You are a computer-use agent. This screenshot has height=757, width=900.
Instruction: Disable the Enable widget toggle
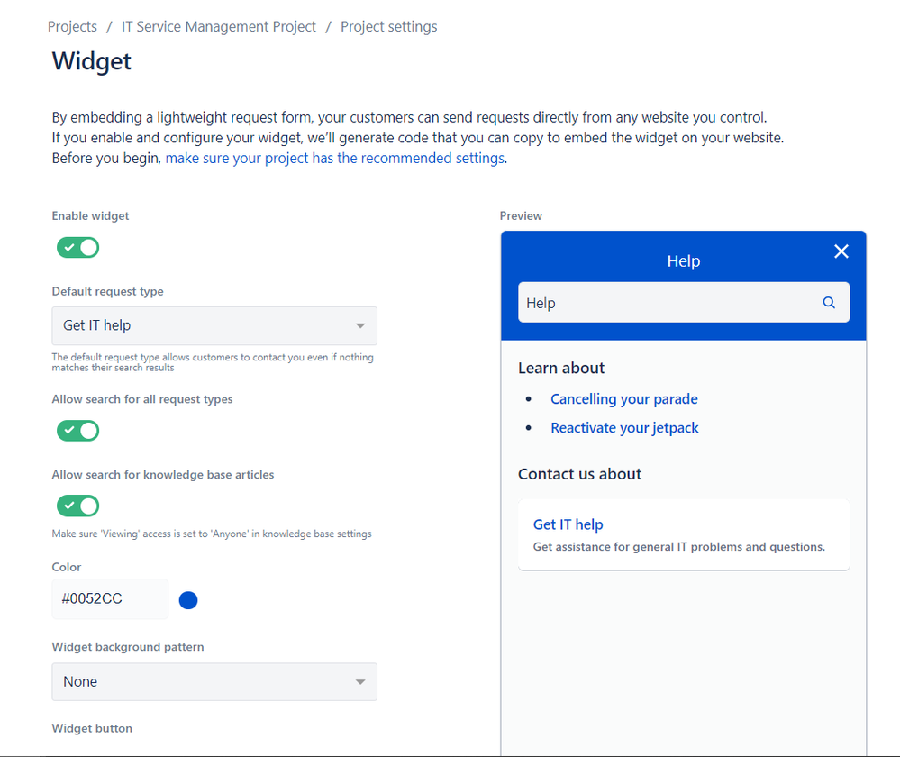point(78,248)
